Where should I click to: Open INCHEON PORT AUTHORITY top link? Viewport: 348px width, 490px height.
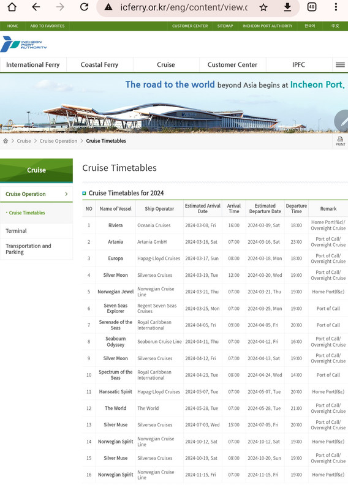[x=267, y=26]
